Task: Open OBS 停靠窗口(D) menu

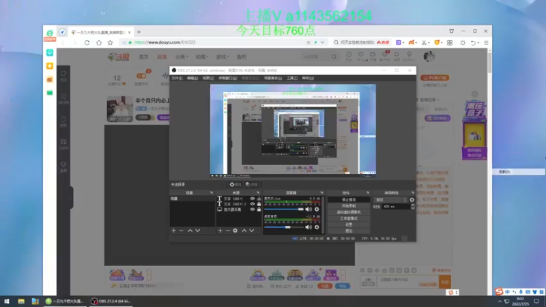Action: pos(227,78)
